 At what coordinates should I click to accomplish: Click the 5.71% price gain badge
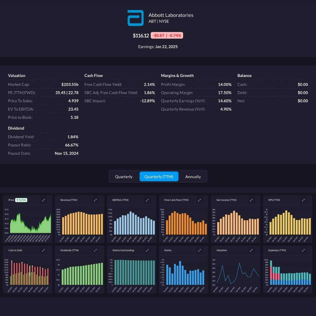pyautogui.click(x=21, y=200)
